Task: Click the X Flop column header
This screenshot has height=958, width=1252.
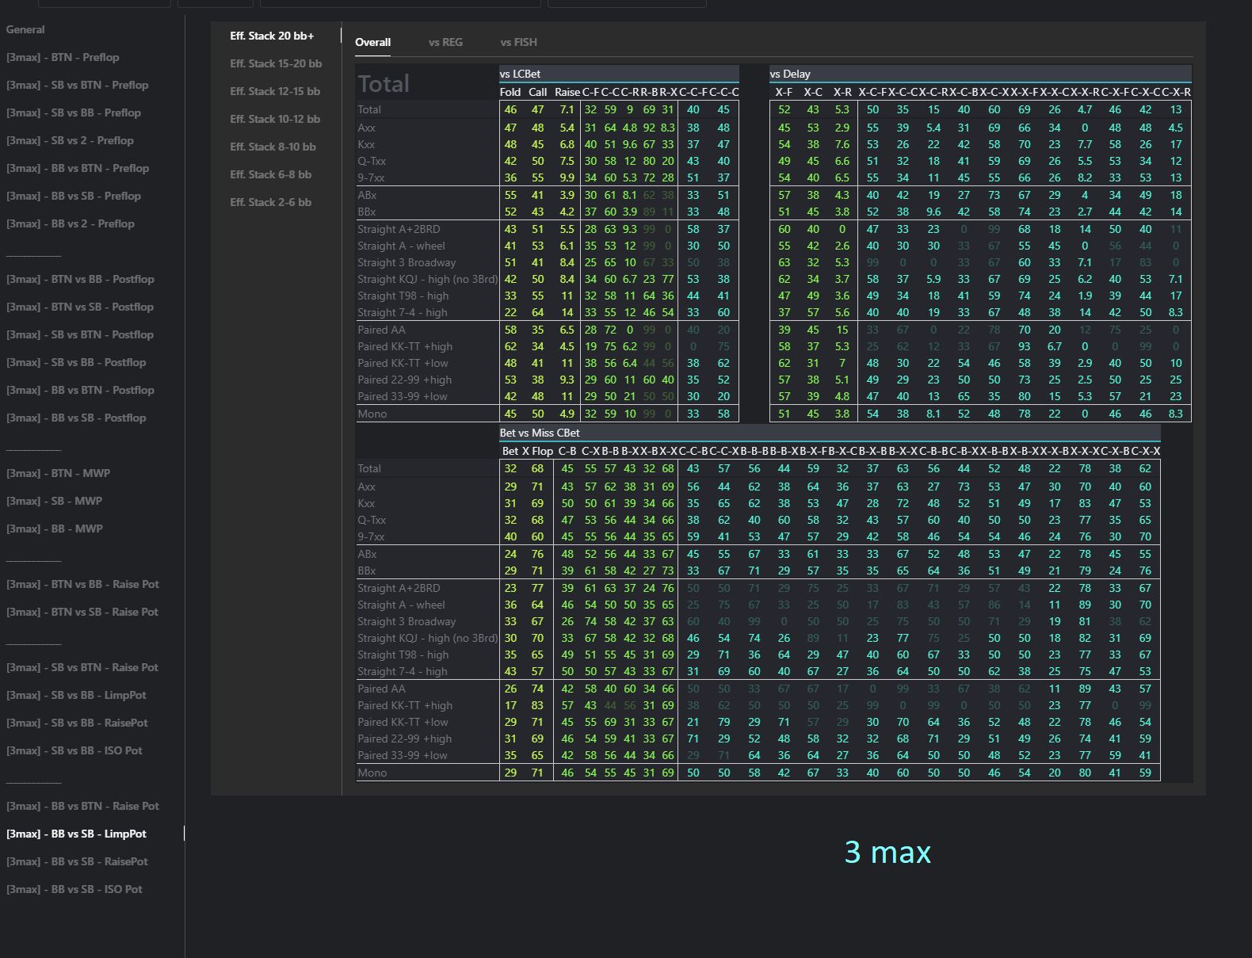Action: pos(537,451)
